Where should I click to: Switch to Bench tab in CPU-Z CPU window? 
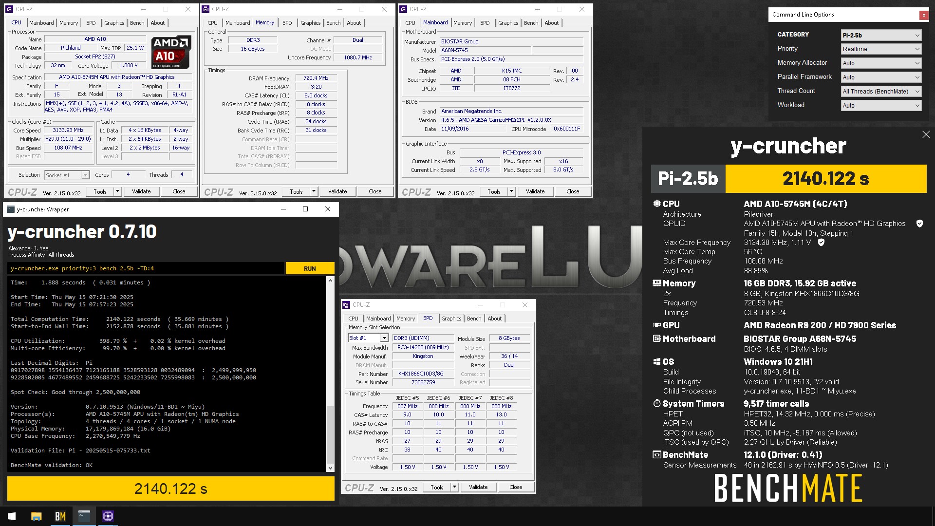(x=137, y=23)
